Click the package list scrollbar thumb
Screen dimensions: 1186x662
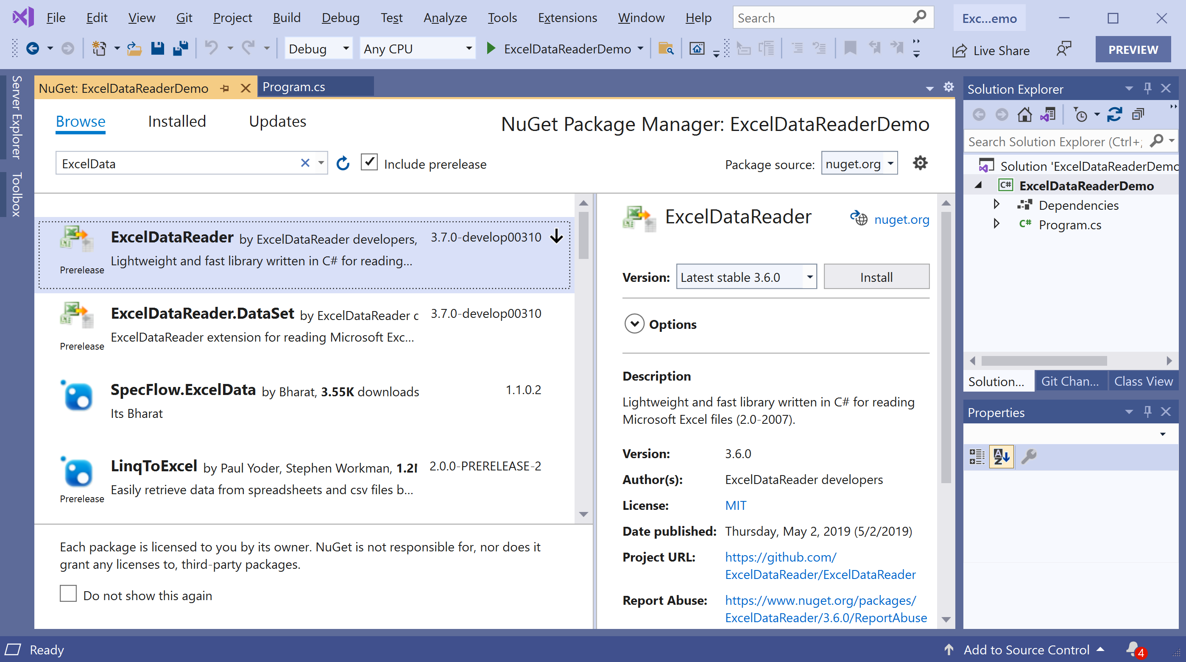click(x=584, y=235)
